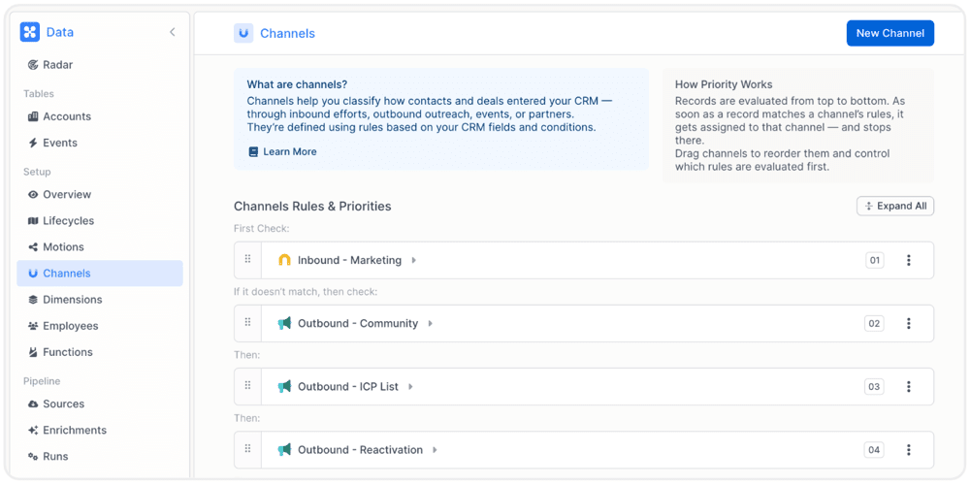Click the Inbound - Marketing magnet icon
This screenshot has width=970, height=485.
(x=284, y=260)
